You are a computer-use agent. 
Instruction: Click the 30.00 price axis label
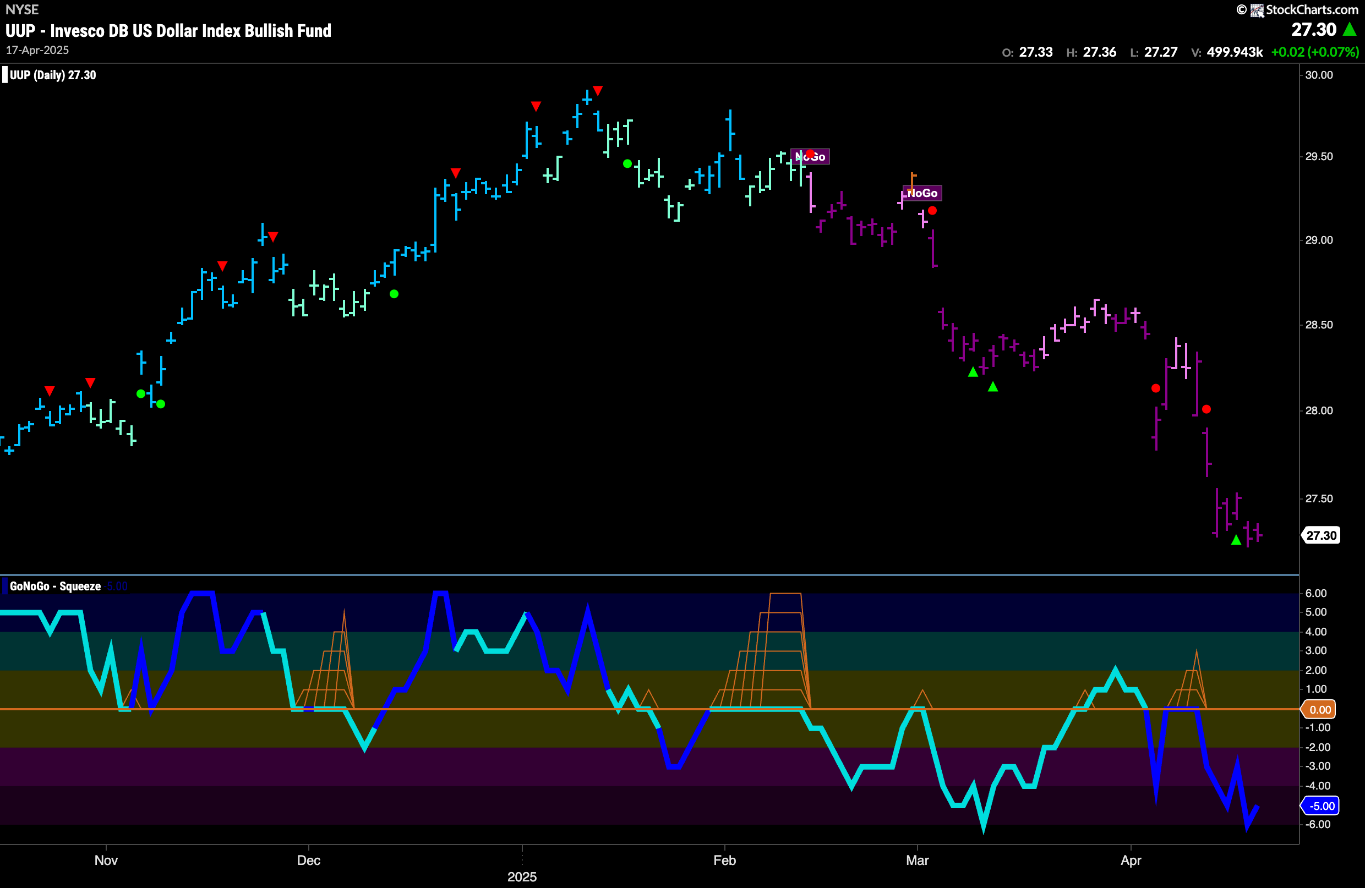(x=1319, y=75)
